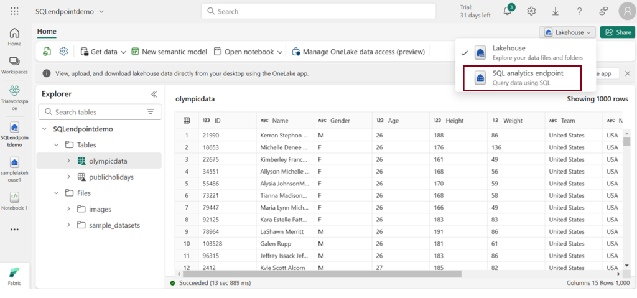Open the settings gear in top bar

531,11
